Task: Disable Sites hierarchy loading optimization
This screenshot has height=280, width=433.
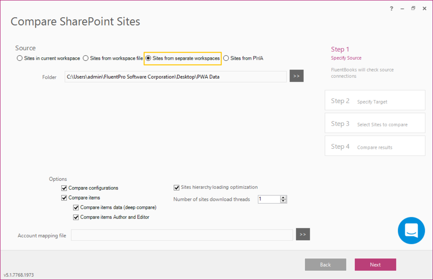Action: tap(176, 187)
